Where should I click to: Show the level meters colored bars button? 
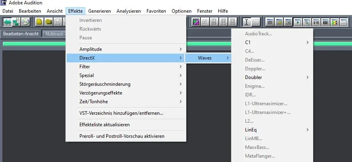tap(334, 22)
